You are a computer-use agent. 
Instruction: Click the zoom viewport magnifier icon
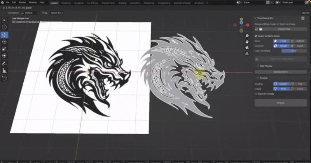247,35
